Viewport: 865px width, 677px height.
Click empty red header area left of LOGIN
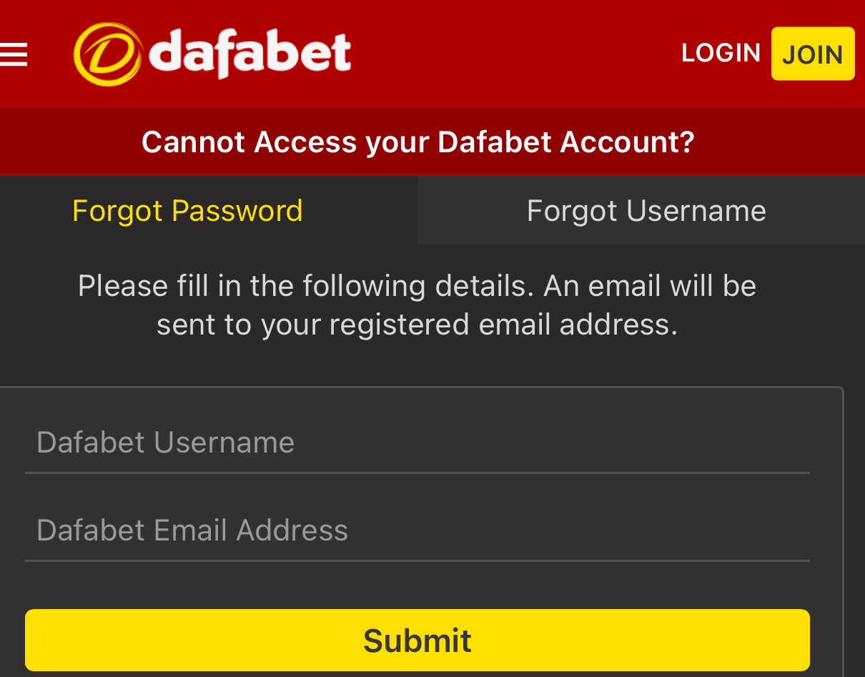515,54
